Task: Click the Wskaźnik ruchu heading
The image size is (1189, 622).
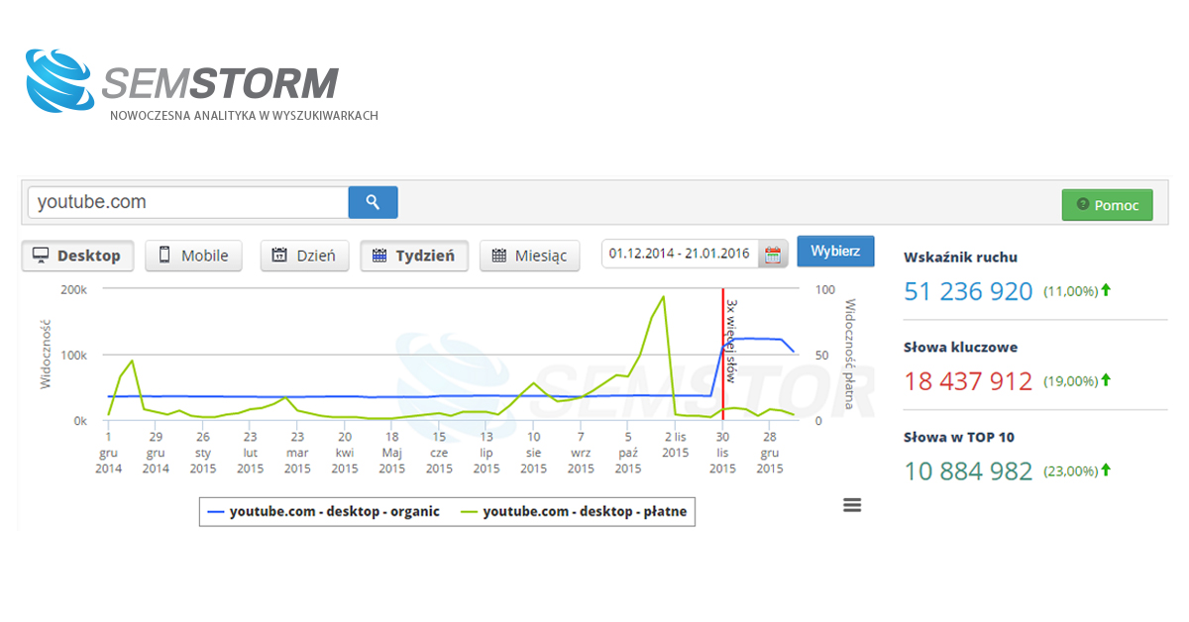Action: [960, 258]
